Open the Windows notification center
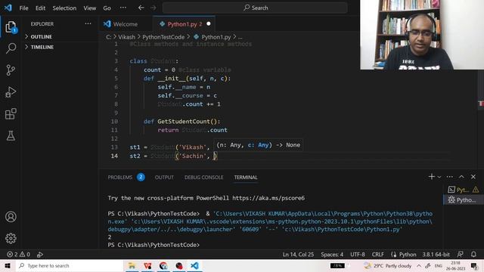This screenshot has width=484, height=272. [474, 265]
